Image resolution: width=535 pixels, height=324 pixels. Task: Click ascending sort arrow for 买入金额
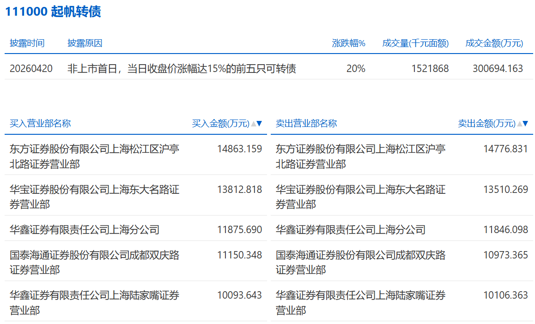pos(253,124)
